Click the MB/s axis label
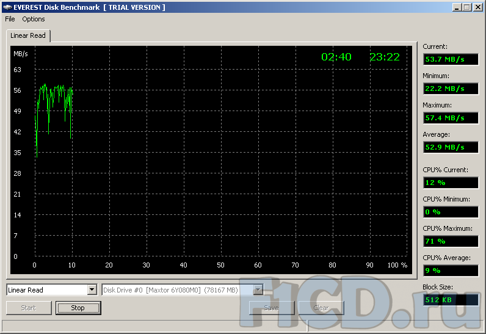 click(21, 54)
